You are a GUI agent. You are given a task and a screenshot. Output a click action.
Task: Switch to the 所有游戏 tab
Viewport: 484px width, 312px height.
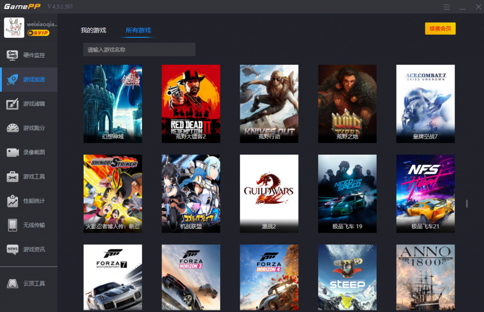tap(138, 30)
